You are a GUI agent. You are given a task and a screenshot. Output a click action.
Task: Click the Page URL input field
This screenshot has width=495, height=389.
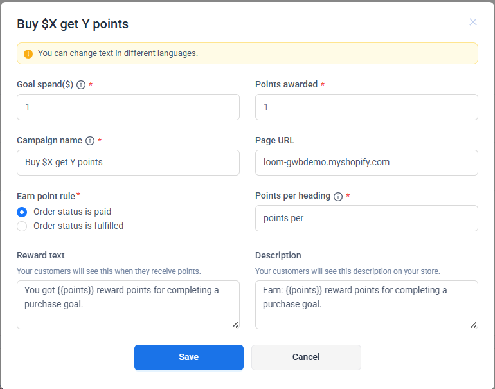(x=366, y=163)
